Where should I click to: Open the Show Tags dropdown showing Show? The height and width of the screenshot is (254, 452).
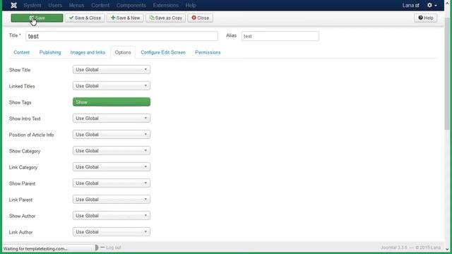tap(112, 102)
